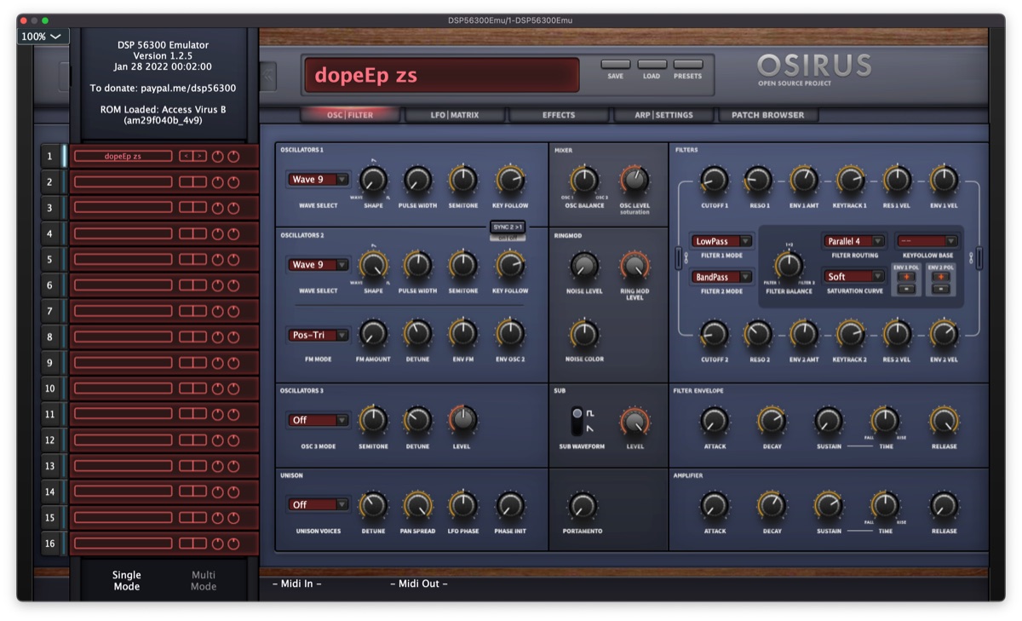Toggle the filter link switch beside Keyfollow Base

click(x=980, y=257)
